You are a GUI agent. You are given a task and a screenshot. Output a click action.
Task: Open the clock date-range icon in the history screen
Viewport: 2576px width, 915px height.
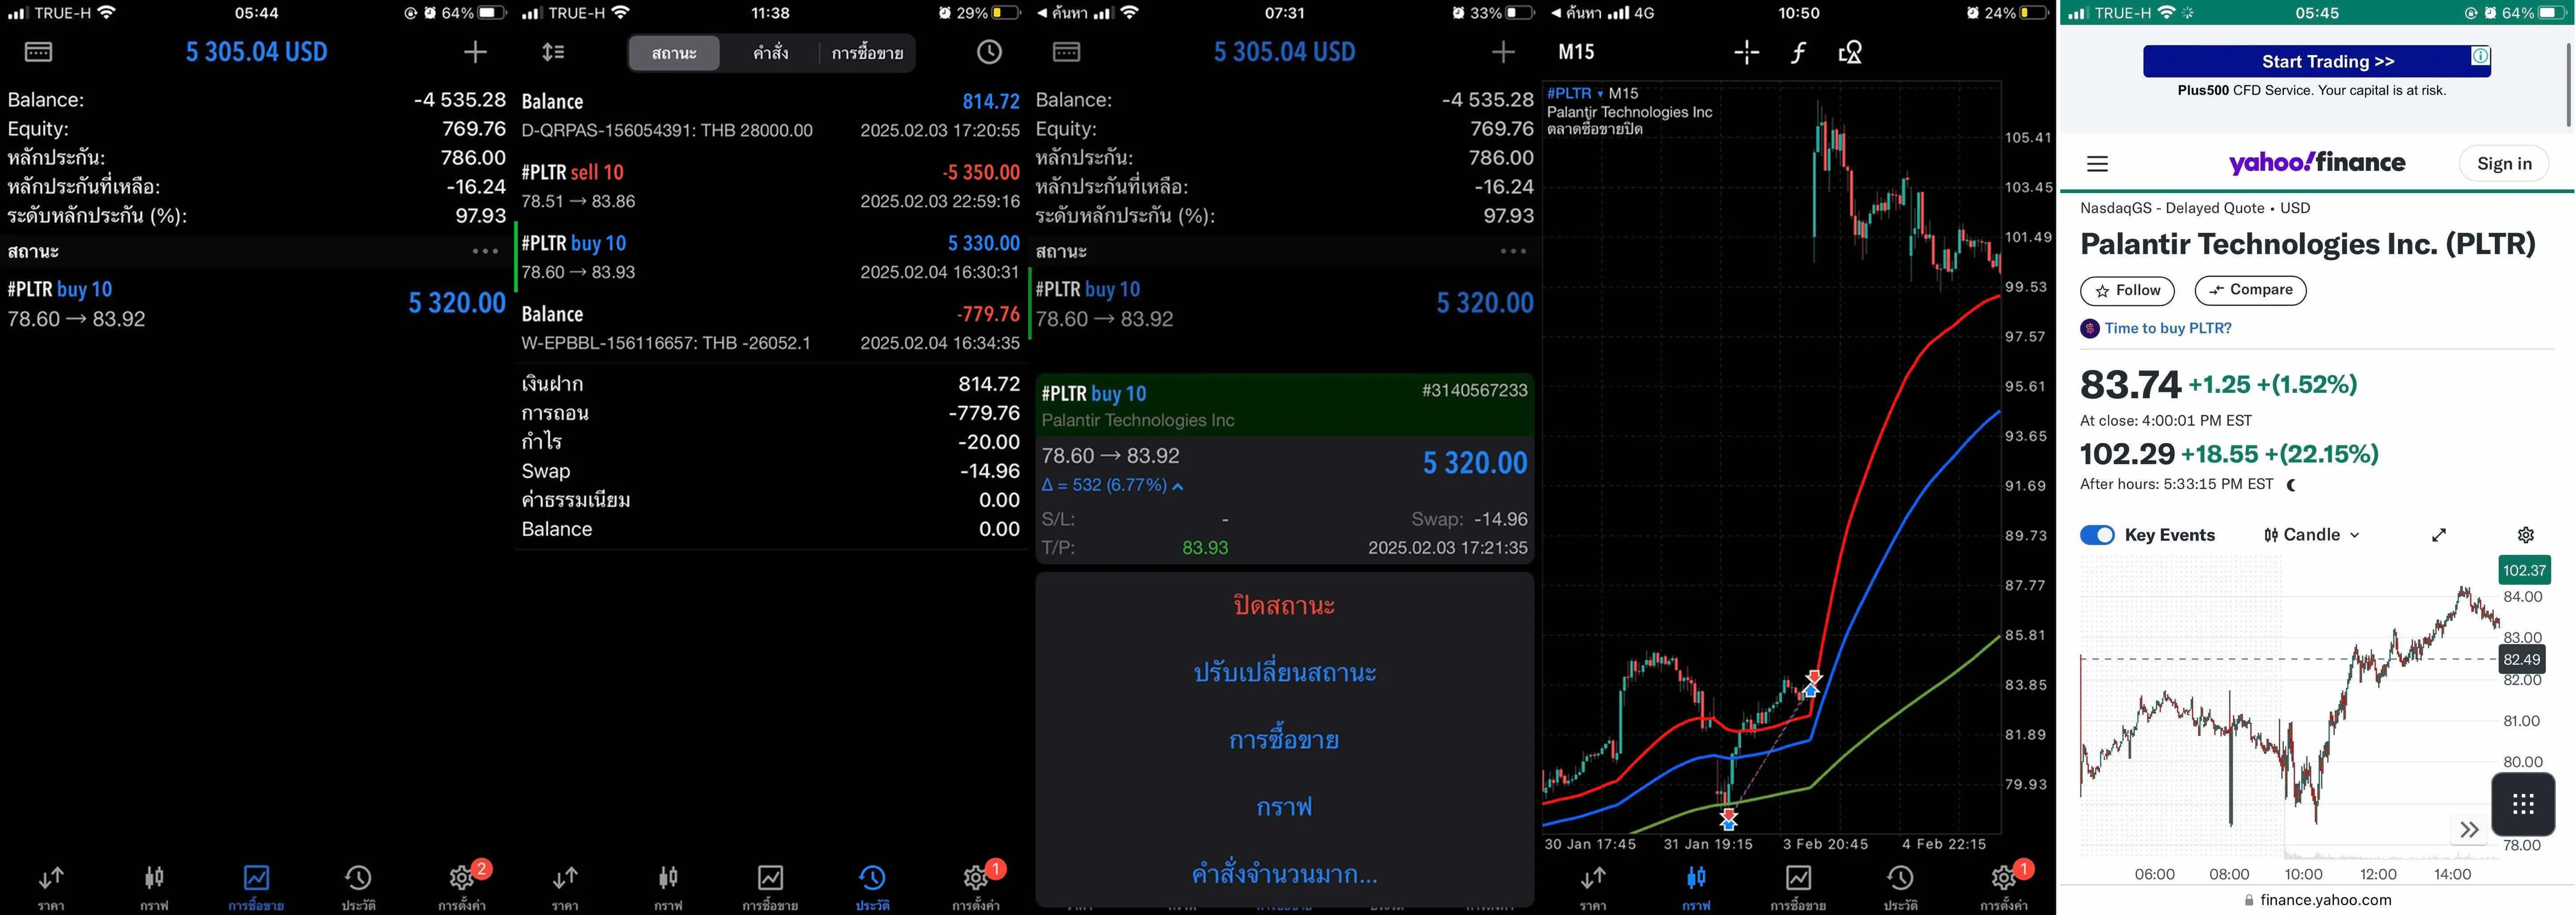click(989, 52)
